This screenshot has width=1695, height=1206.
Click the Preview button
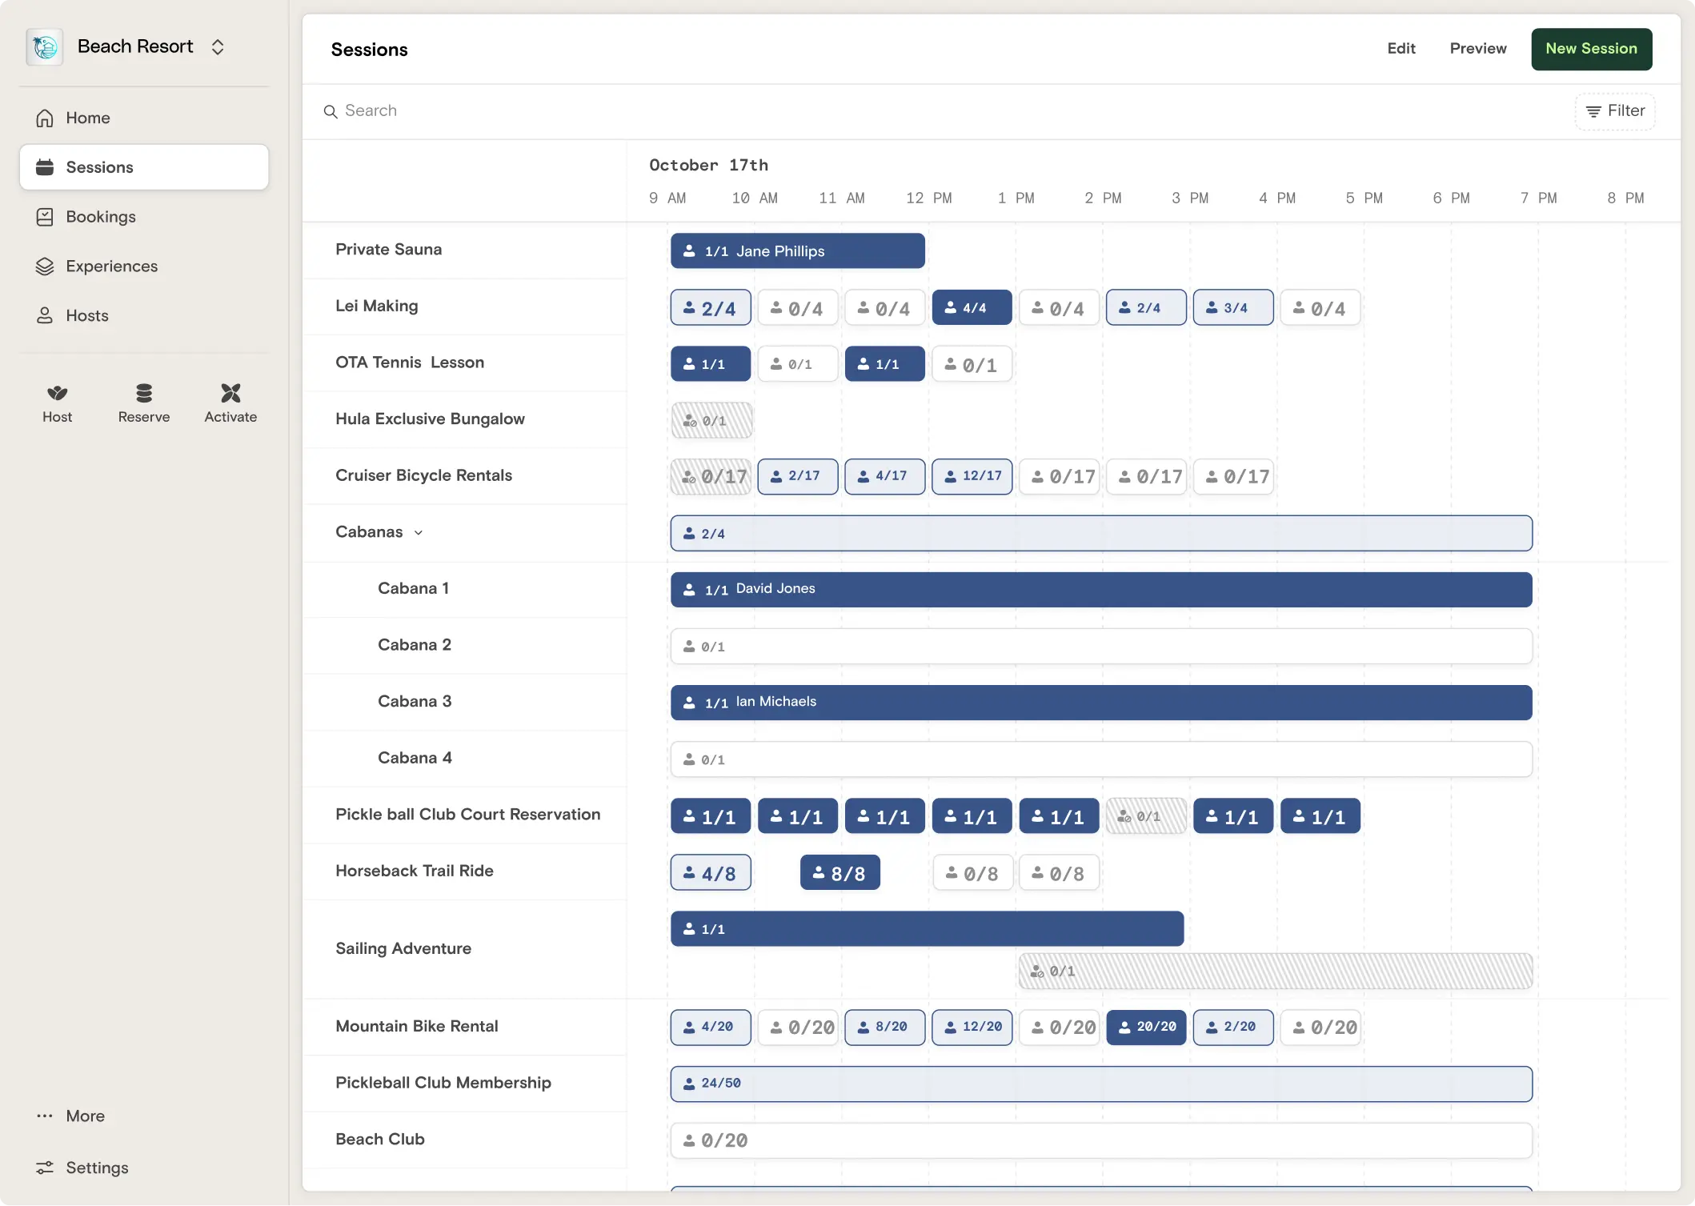click(x=1477, y=49)
